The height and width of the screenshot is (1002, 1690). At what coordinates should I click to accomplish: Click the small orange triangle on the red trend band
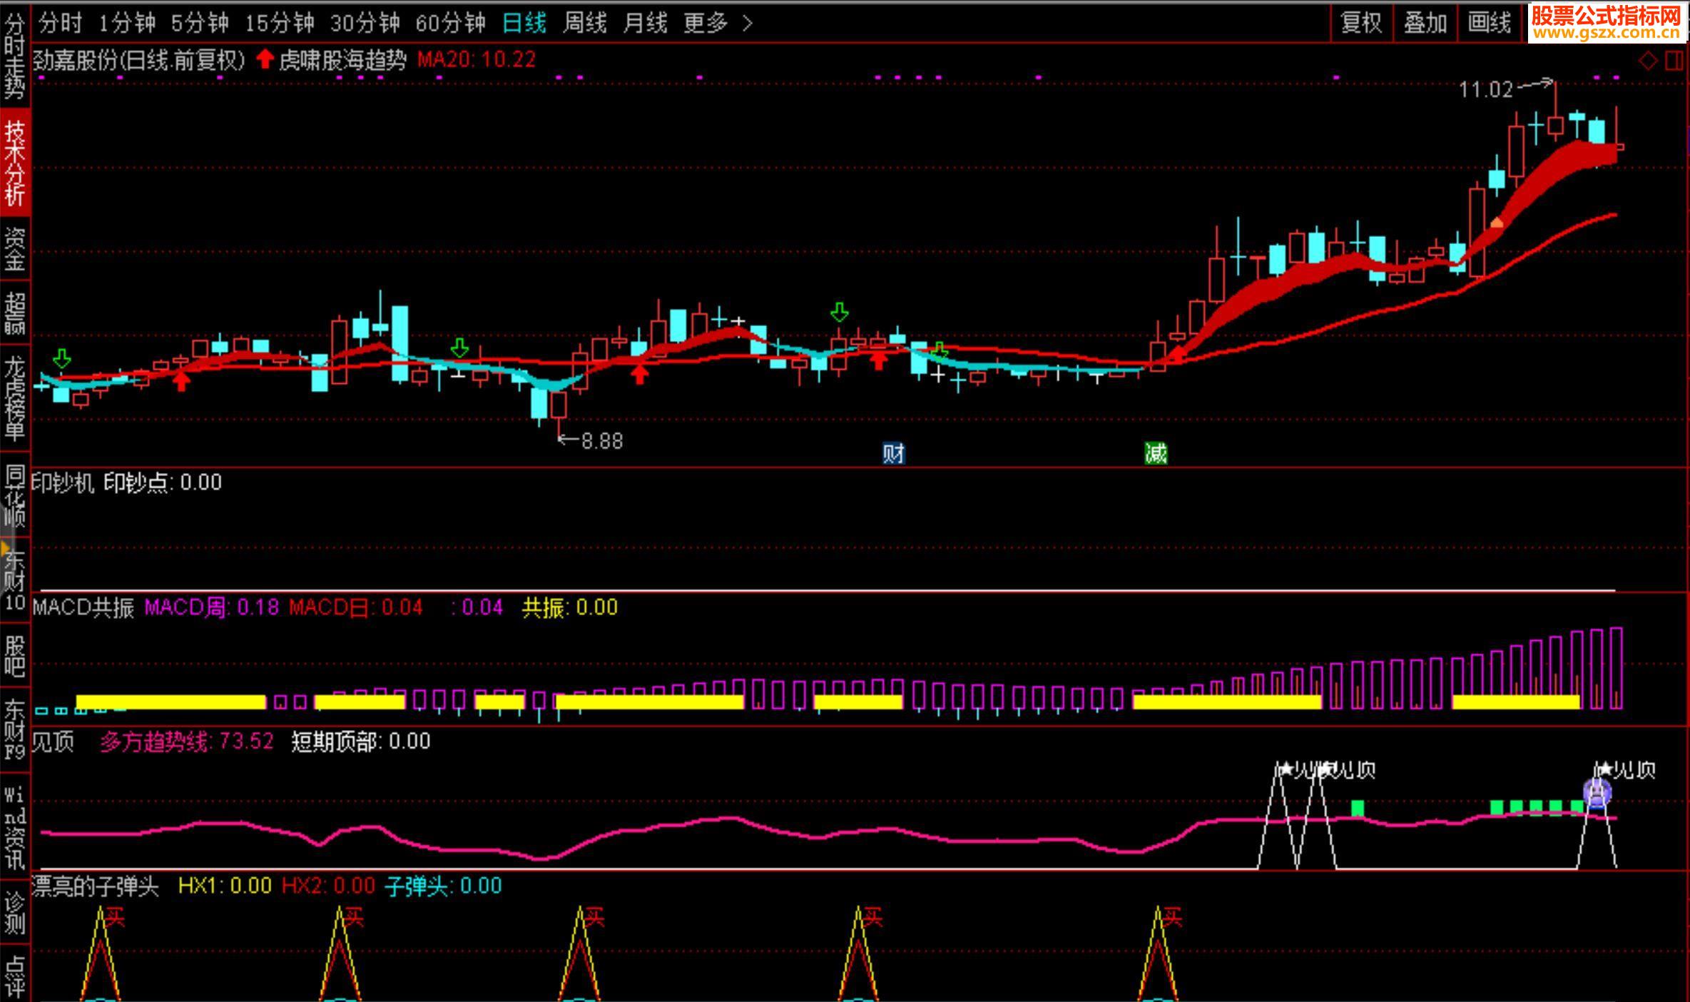pos(1497,223)
